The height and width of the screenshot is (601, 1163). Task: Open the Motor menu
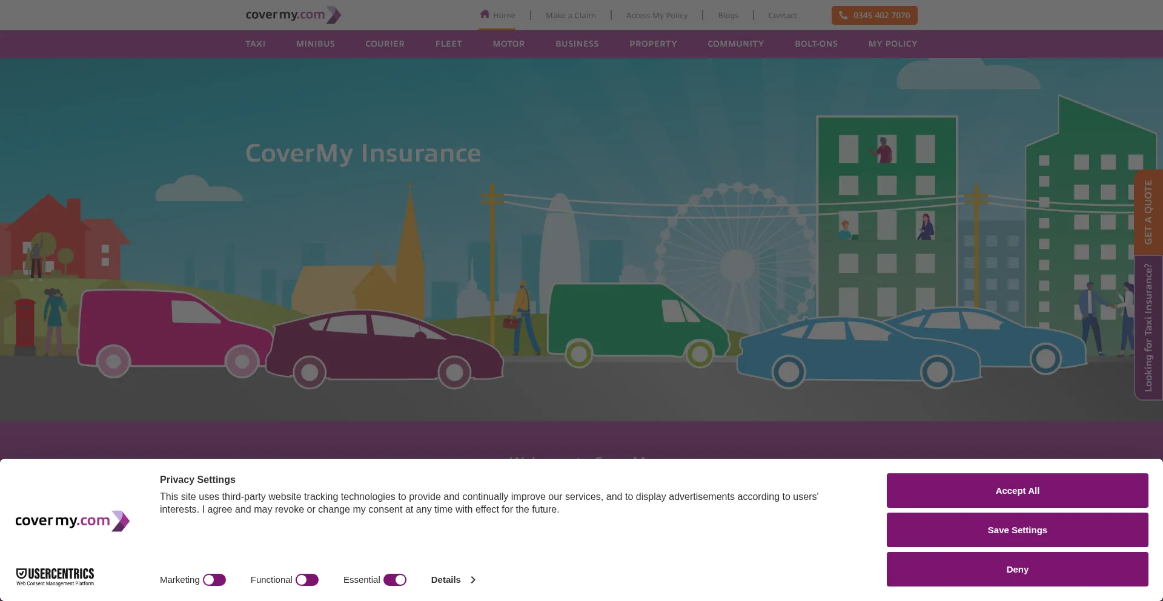click(509, 44)
